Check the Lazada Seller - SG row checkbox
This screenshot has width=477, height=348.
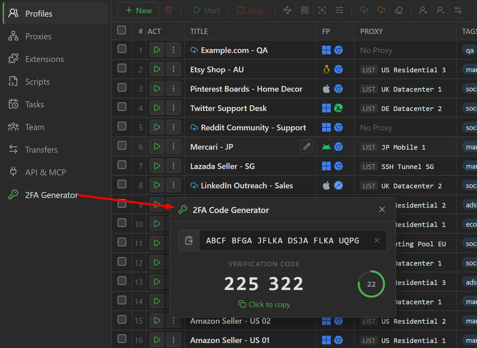point(122,165)
